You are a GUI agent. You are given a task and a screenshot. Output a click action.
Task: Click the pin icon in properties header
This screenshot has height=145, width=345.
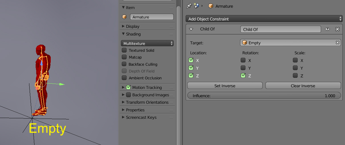pyautogui.click(x=189, y=6)
